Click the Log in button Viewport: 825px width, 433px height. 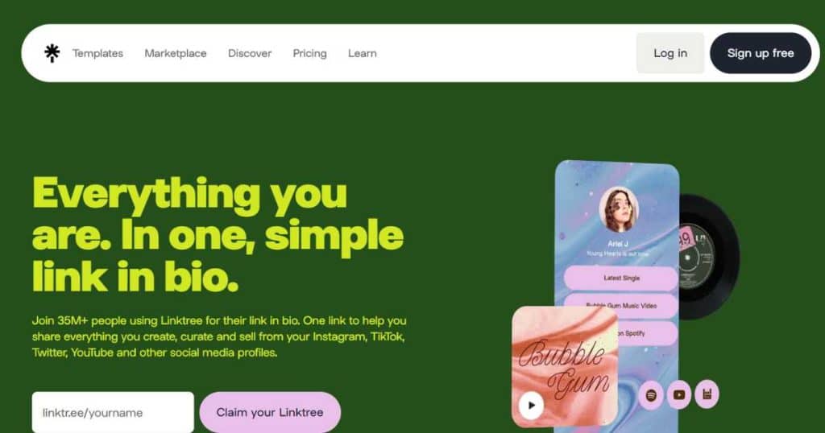click(670, 53)
